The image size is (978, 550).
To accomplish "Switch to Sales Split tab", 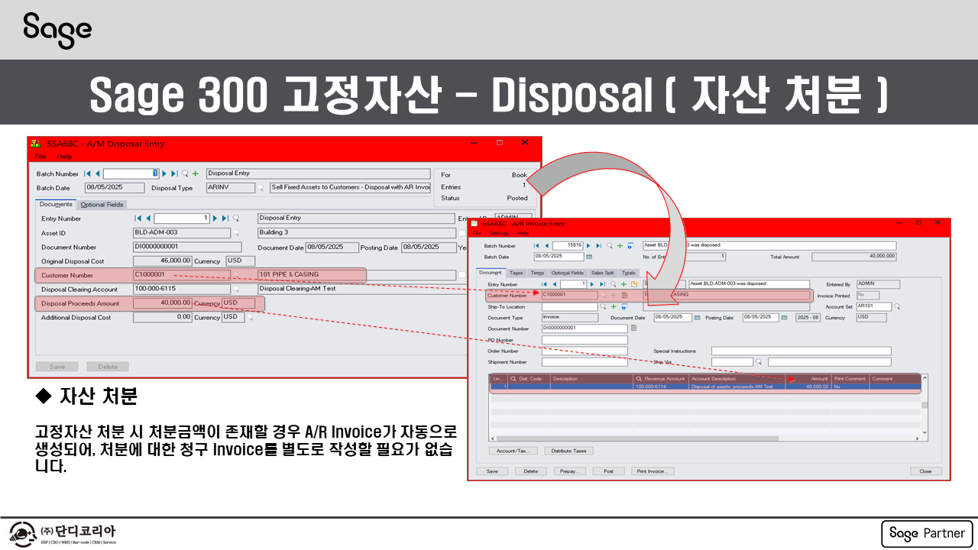I will coord(602,273).
